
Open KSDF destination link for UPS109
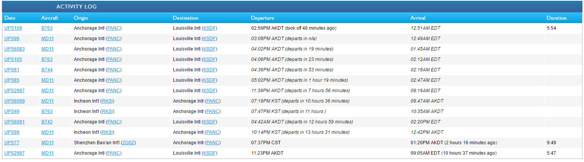tap(210, 28)
